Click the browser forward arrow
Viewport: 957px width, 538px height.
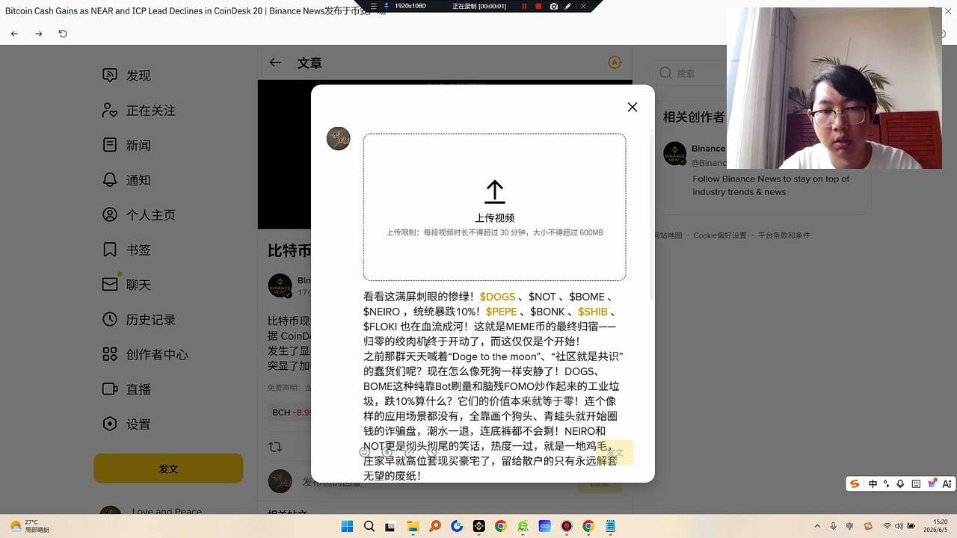click(39, 34)
